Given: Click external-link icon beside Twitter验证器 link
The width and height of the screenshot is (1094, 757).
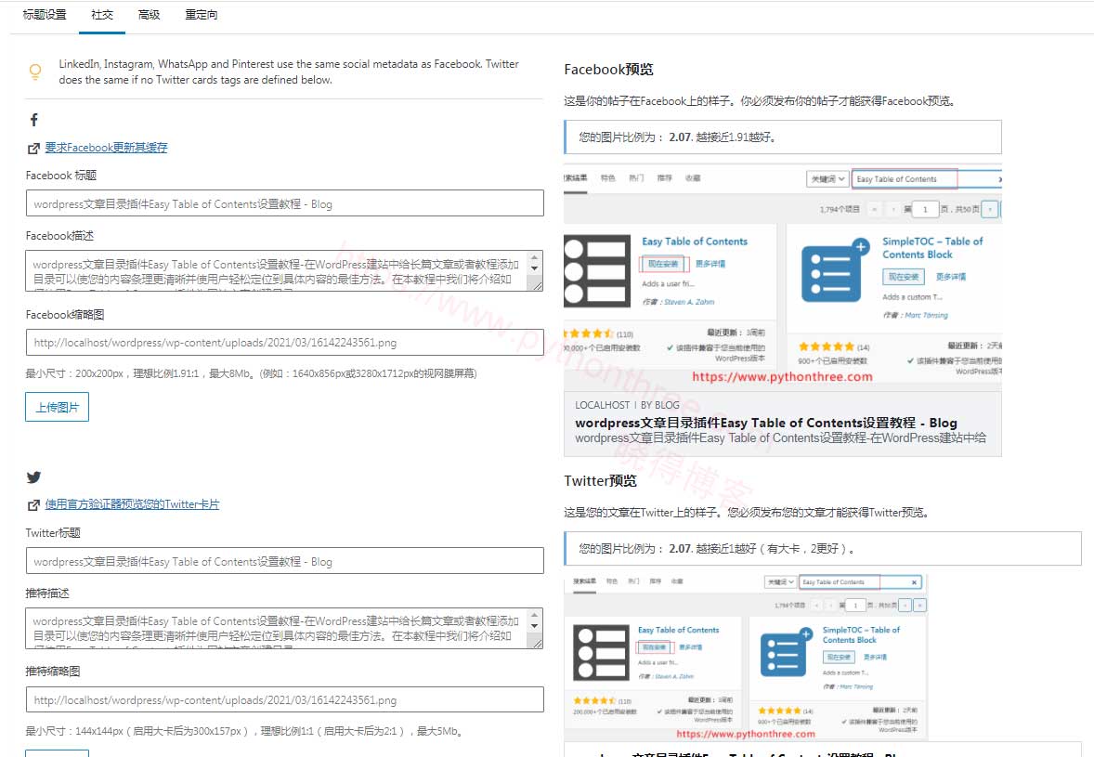Looking at the screenshot, I should click(33, 504).
